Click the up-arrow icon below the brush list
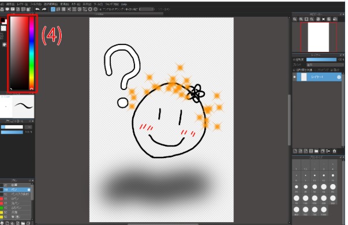This screenshot has height=225, width=348. coord(2,223)
